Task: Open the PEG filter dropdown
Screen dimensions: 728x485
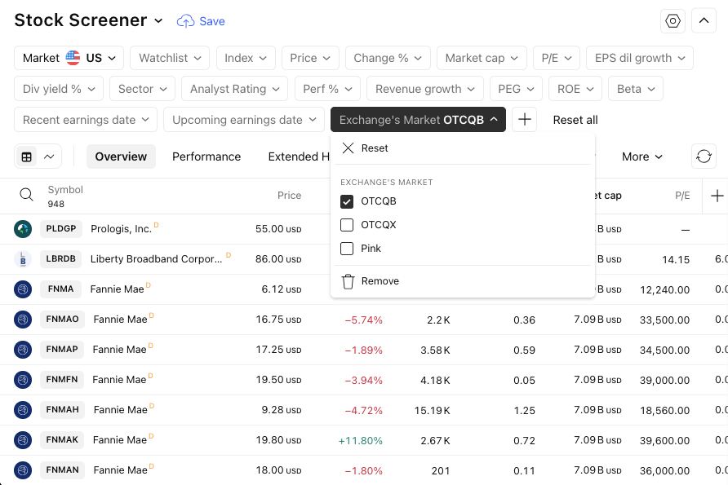Action: coord(517,89)
